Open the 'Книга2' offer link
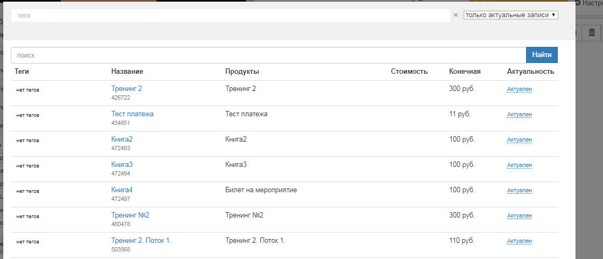The image size is (603, 259). (x=122, y=139)
